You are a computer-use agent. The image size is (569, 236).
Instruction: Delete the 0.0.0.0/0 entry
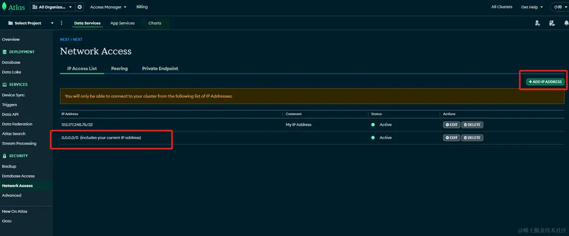[472, 138]
